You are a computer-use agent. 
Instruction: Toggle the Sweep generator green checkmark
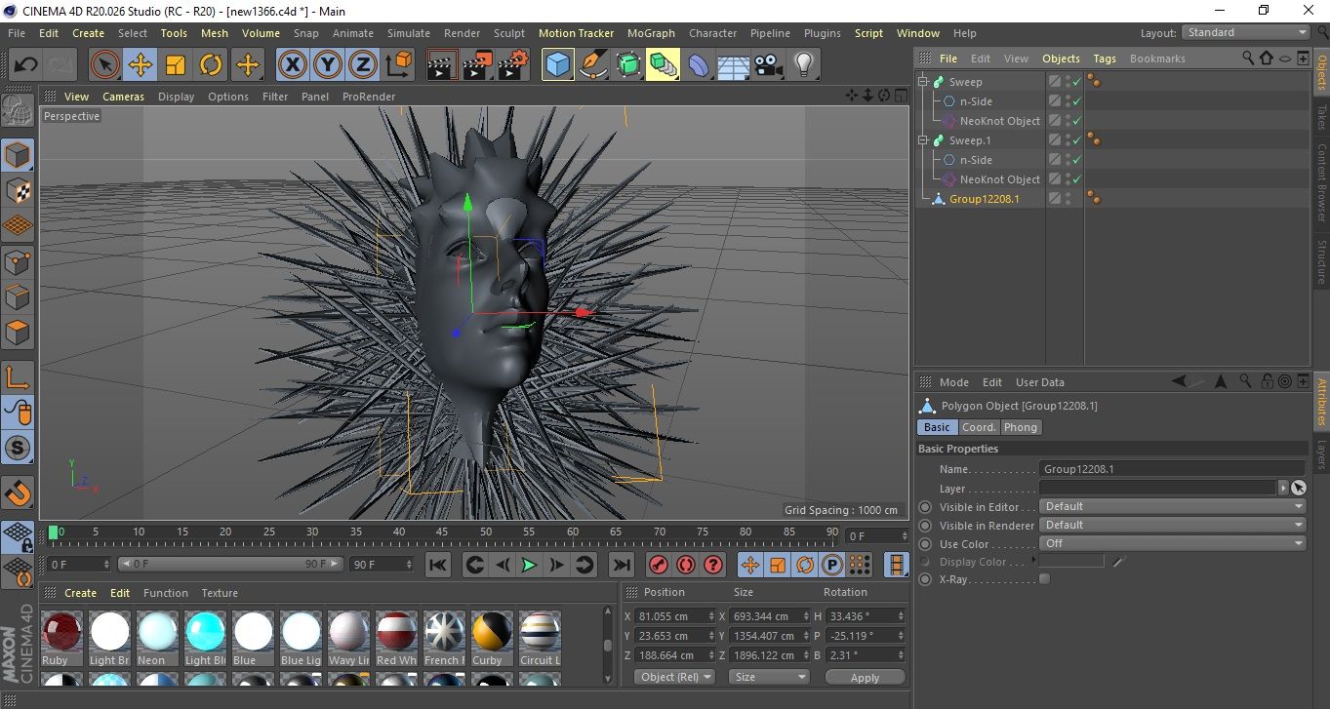(1077, 82)
